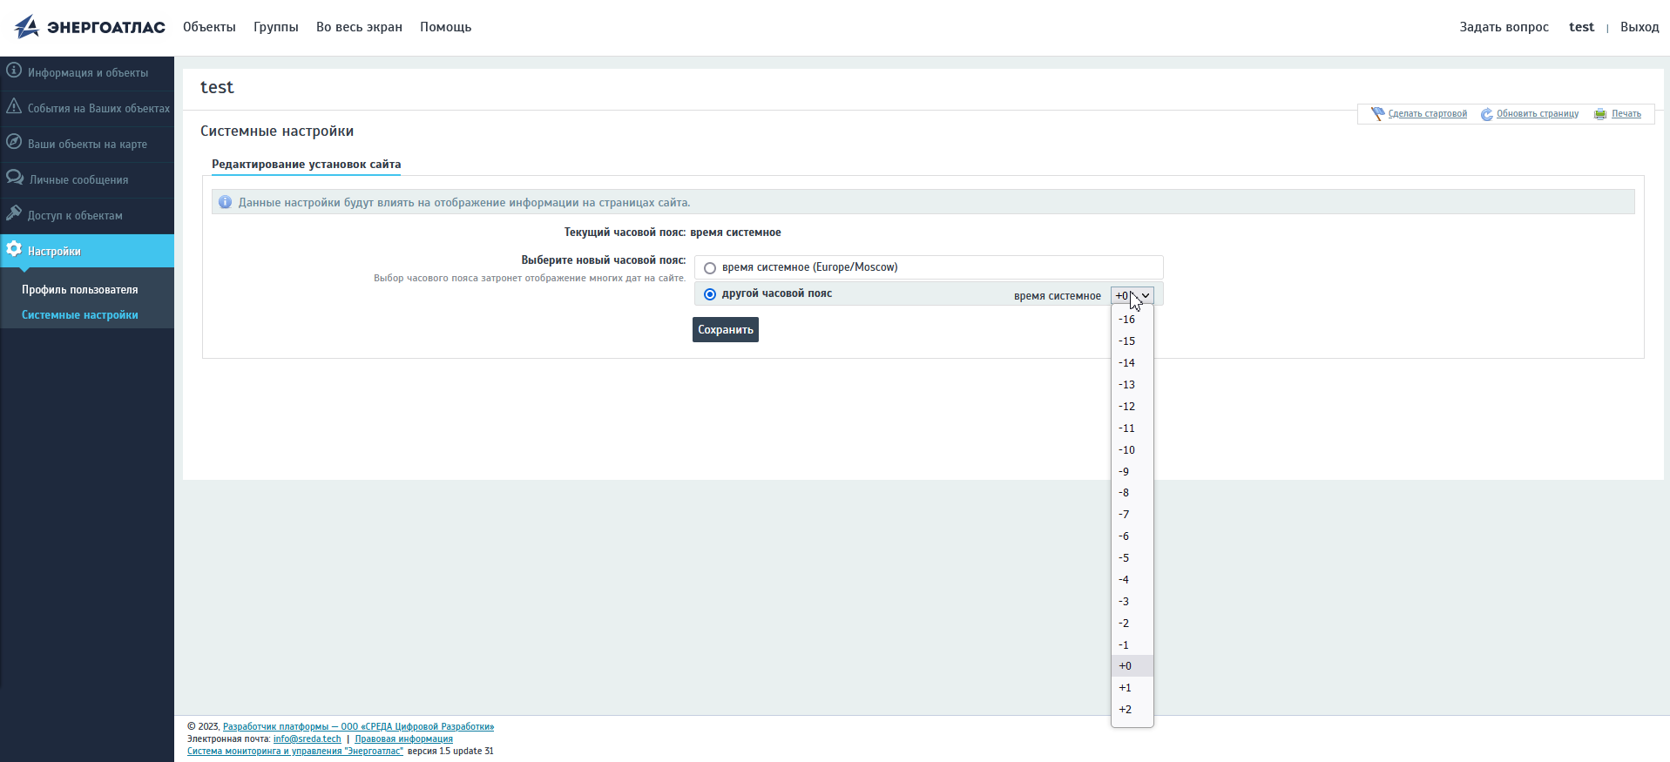1670x762 pixels.
Task: Click the info icon beside Информация и объекты
Action: [14, 71]
